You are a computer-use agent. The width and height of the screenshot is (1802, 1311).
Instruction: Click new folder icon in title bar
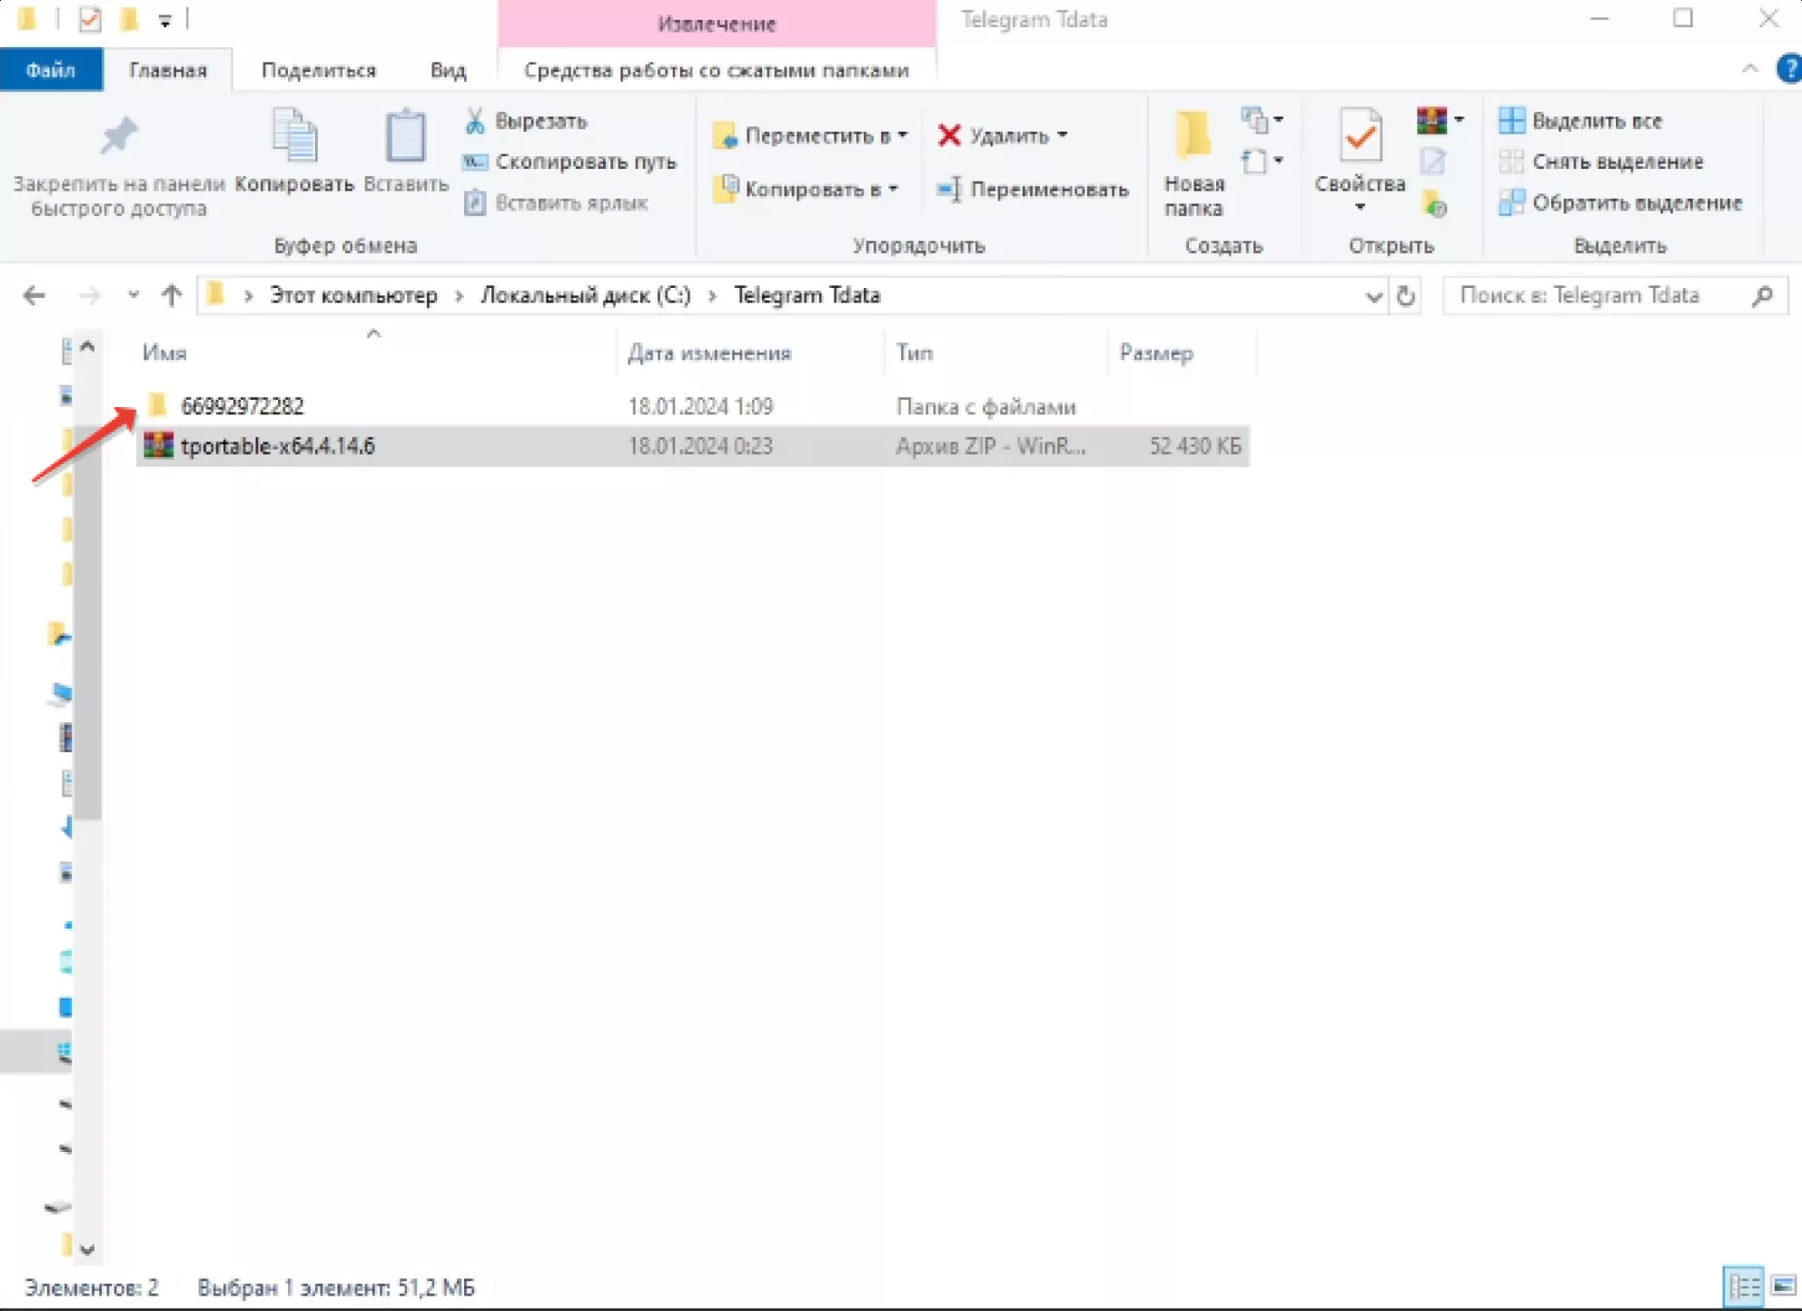[x=129, y=18]
